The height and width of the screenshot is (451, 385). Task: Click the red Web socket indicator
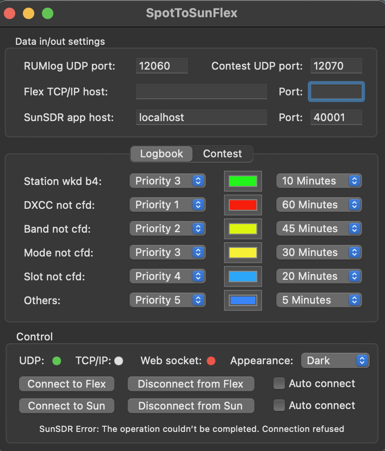(x=211, y=361)
